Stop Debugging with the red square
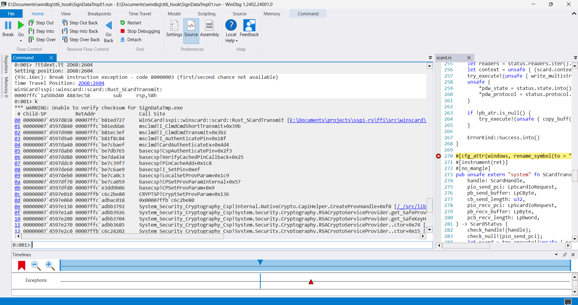The height and width of the screenshot is (305, 578). (x=123, y=31)
